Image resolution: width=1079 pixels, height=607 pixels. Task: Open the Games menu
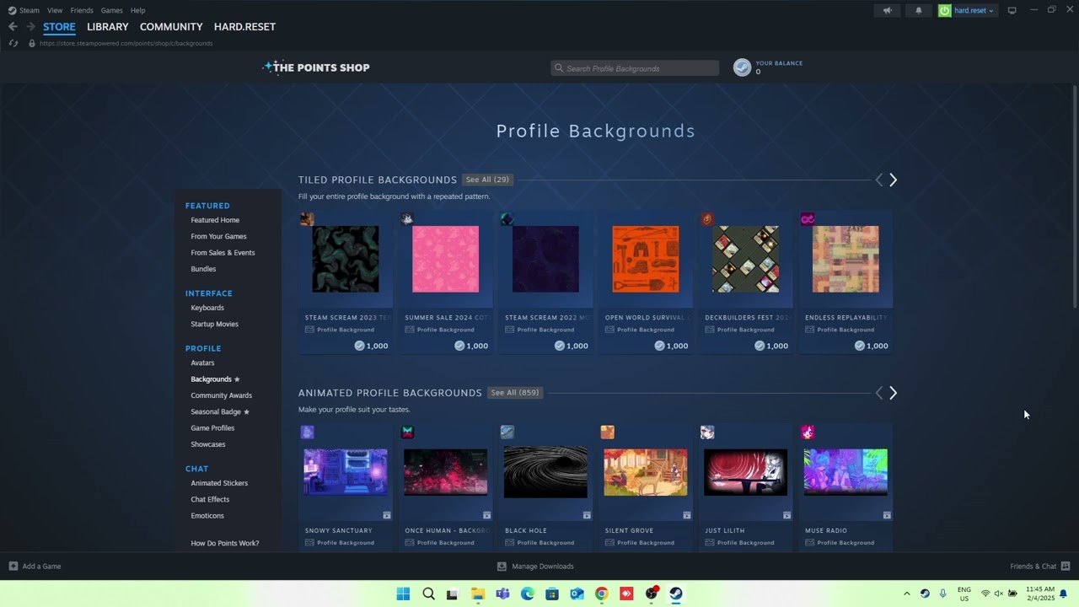point(112,10)
